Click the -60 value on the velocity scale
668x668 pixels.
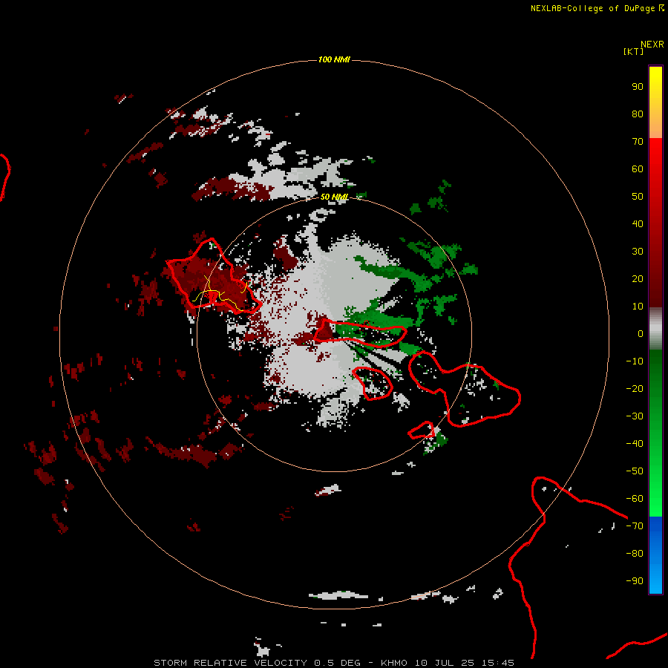tap(635, 499)
